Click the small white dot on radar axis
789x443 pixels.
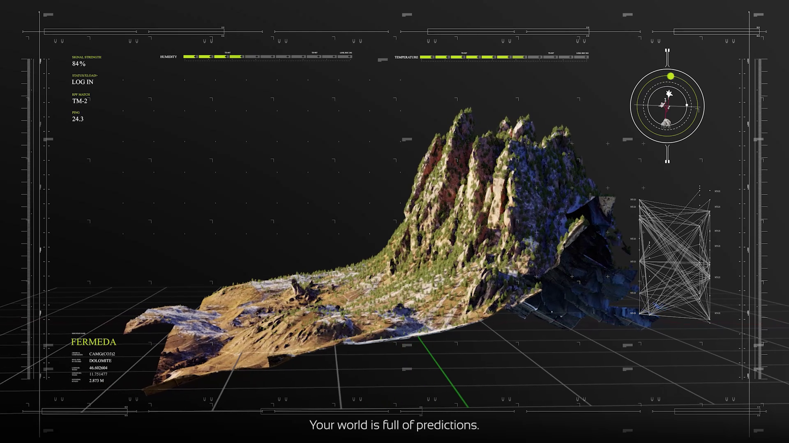point(687,105)
